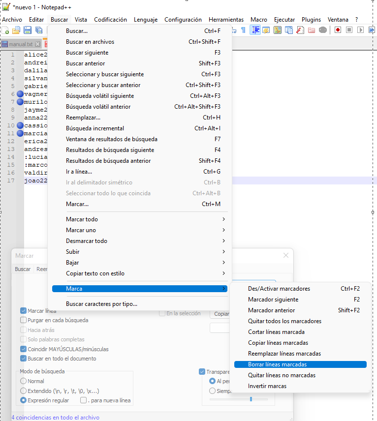Click line number 17 in margin
Image resolution: width=377 pixels, height=421 pixels.
(x=11, y=180)
